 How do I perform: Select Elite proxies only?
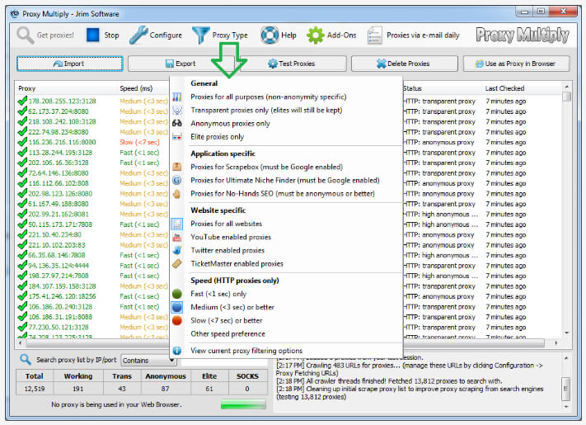coord(217,137)
